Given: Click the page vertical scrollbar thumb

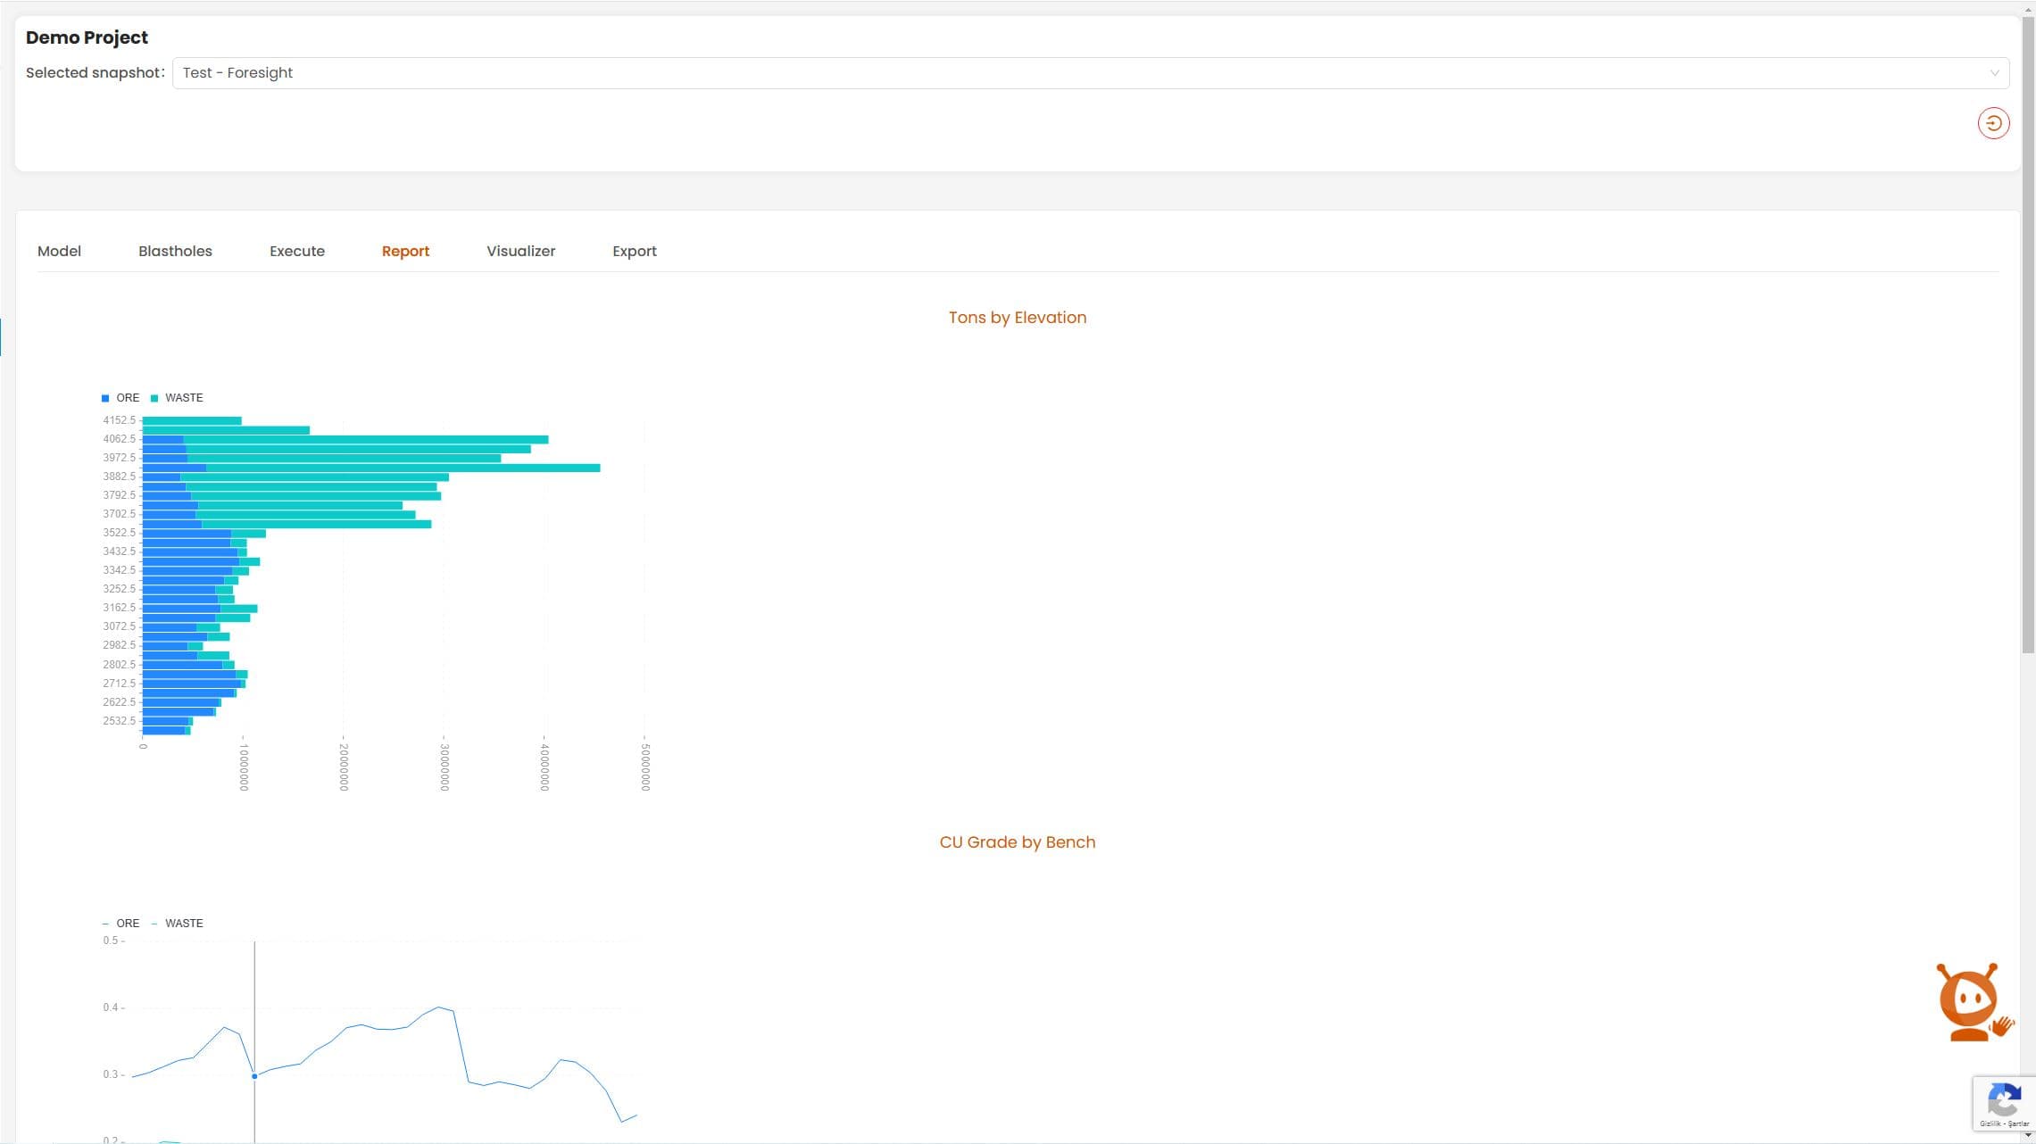Looking at the screenshot, I should [x=2028, y=335].
